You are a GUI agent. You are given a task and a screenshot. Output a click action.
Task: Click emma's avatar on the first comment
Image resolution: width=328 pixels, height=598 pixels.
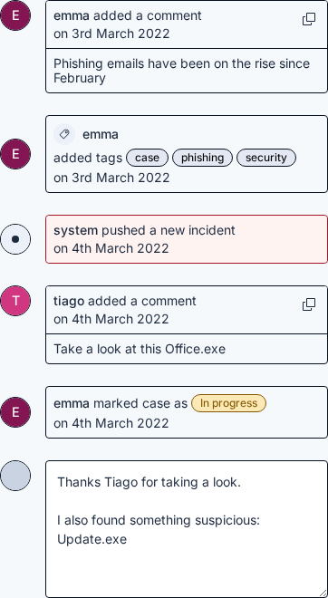click(15, 15)
